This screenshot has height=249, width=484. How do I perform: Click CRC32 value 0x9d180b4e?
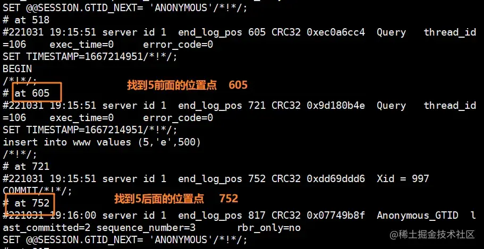[x=336, y=106]
